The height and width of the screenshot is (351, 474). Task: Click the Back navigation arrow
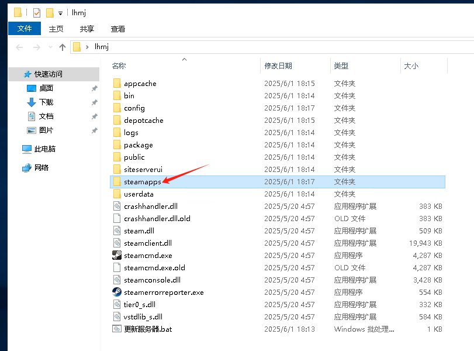tap(19, 47)
